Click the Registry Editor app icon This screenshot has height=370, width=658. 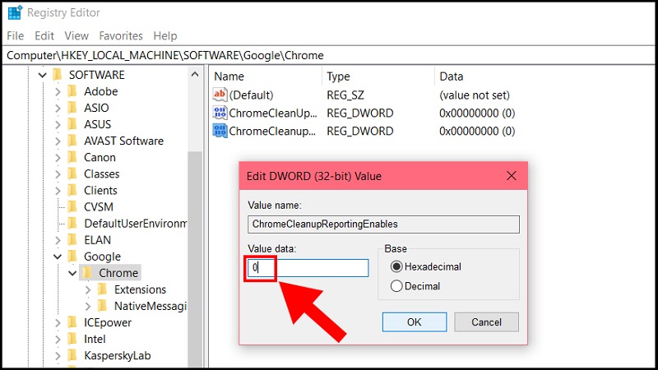15,12
